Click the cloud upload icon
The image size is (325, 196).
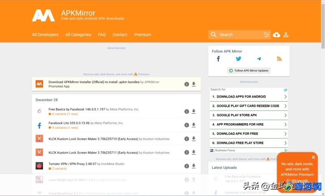tap(277, 35)
